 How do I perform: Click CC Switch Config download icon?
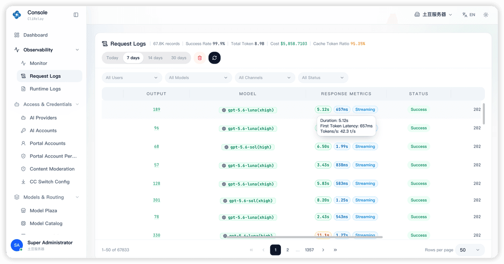(x=23, y=182)
